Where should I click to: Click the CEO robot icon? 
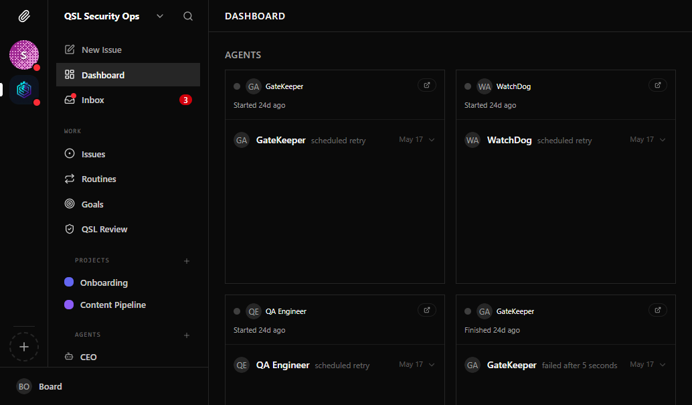tap(69, 356)
